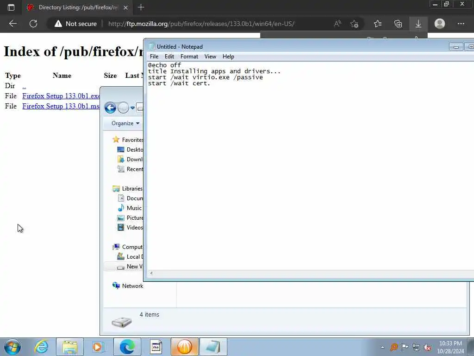The width and height of the screenshot is (474, 356).
Task: Open the Edge tab actions menu icon
Action: coord(11,7)
